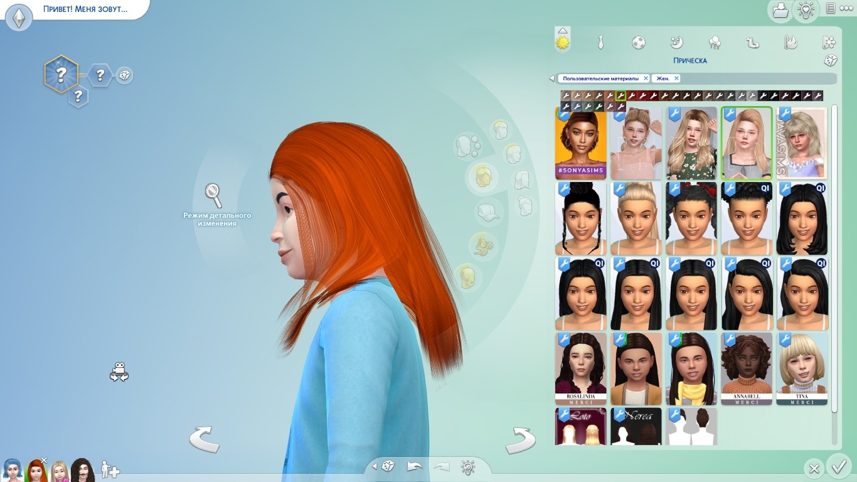Screen dimensions: 857x482
Task: Open the Accessories category with glasses icon
Action: pyautogui.click(x=482, y=245)
